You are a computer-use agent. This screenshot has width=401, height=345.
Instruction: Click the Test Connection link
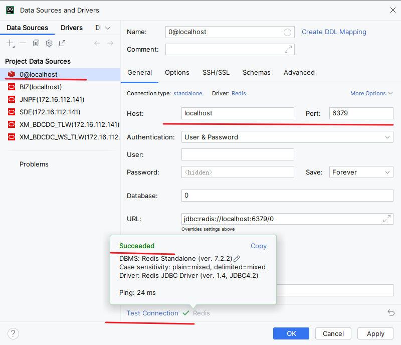tap(152, 313)
